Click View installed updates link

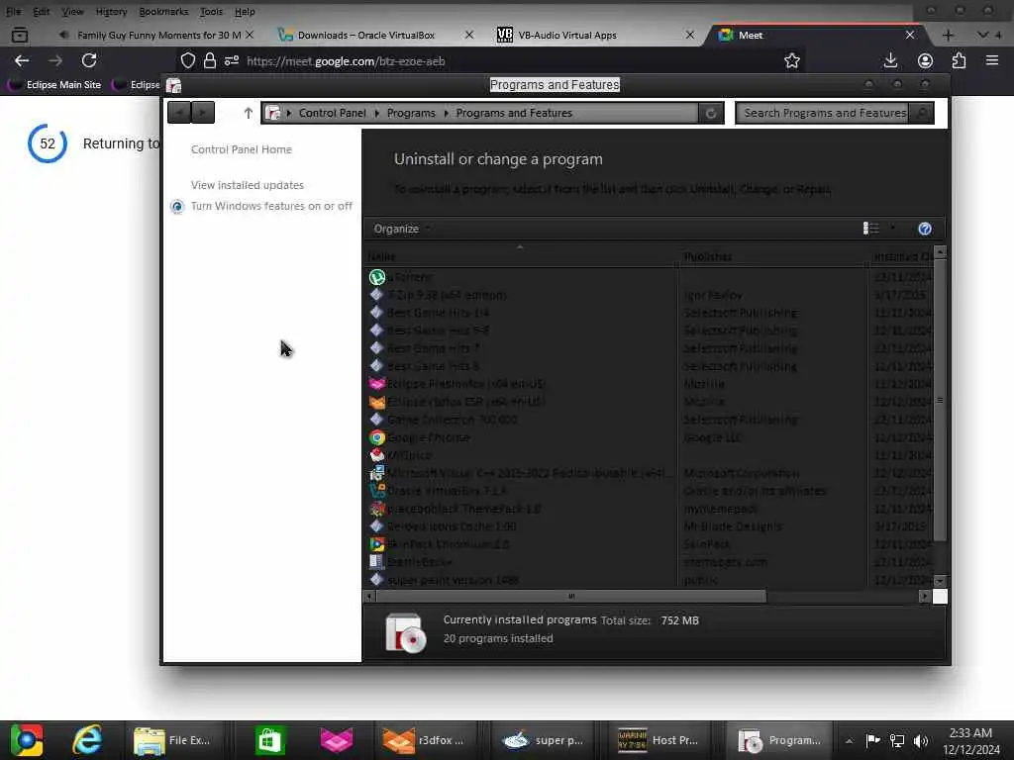point(247,185)
